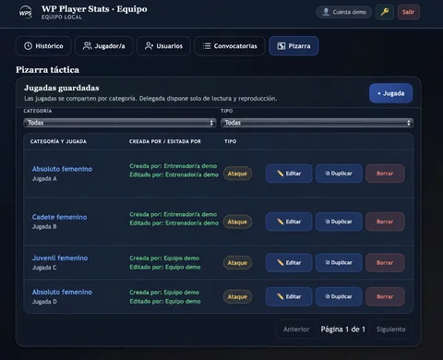Open the Categoría filter dropdown
This screenshot has height=360, width=443.
click(x=120, y=123)
